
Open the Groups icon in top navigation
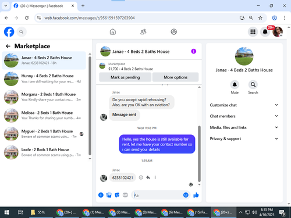coord(173,32)
